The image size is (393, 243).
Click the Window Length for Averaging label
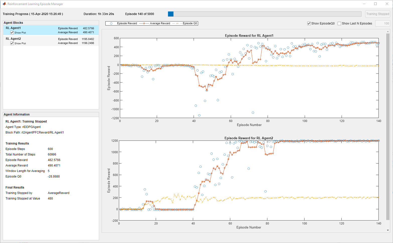tap(25, 171)
